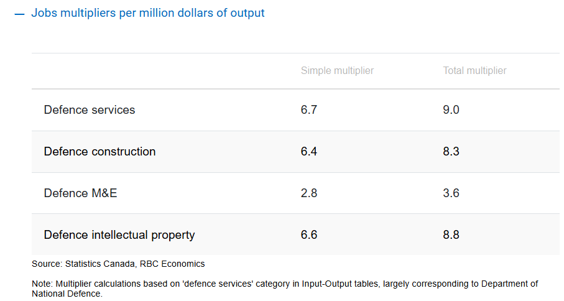
Task: Click the Statistics Canada source text
Action: (x=99, y=264)
